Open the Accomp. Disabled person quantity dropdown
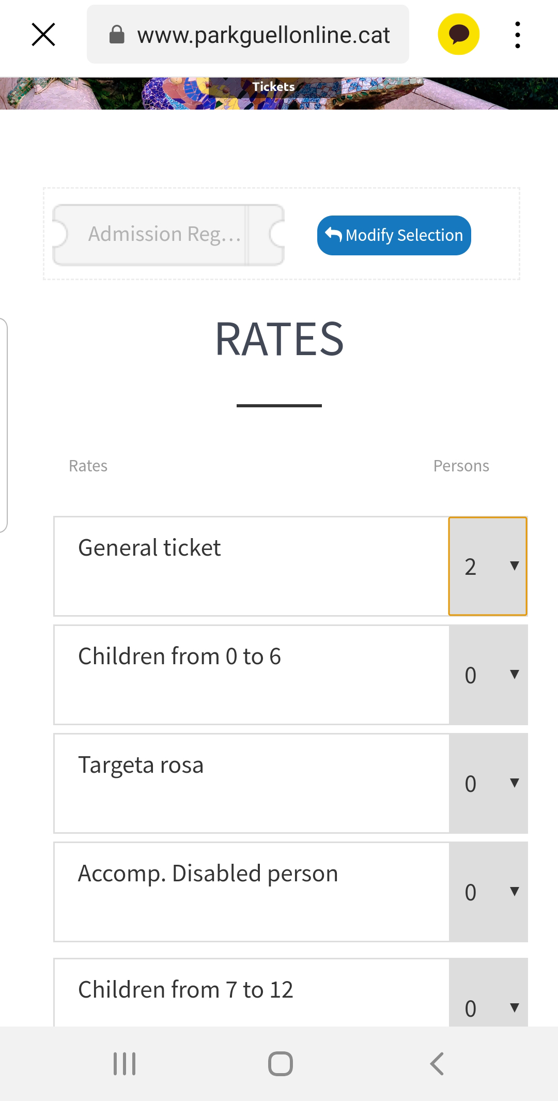 point(488,892)
